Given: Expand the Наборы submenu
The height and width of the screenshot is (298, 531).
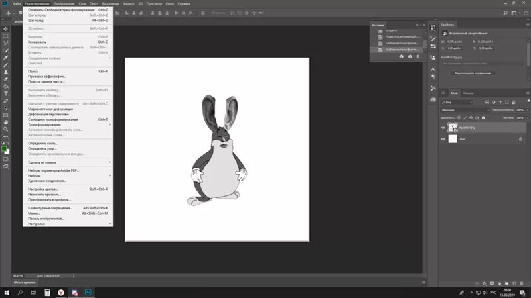Looking at the screenshot, I should [x=68, y=175].
